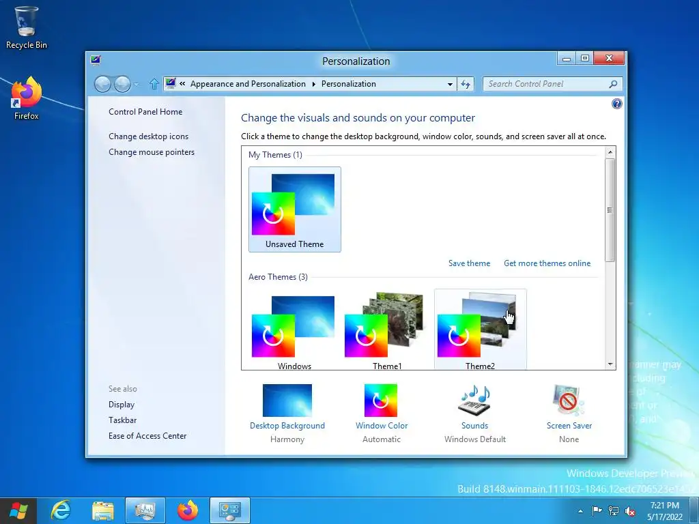
Task: Show hidden system tray icons
Action: 580,511
